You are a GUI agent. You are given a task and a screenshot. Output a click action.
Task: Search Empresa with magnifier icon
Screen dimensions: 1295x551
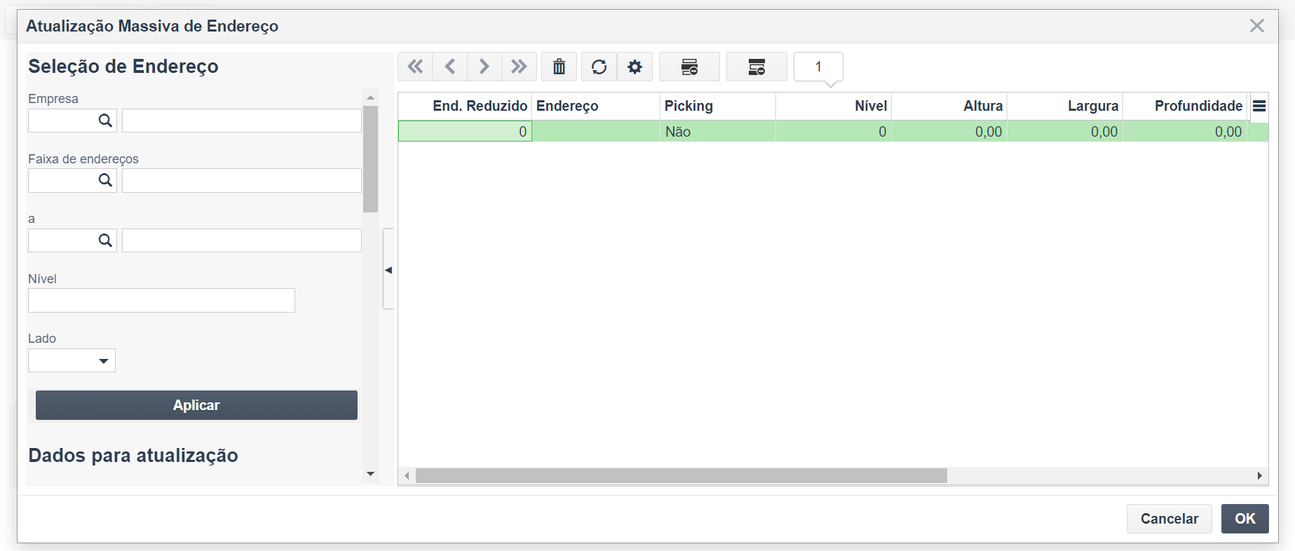pos(105,121)
